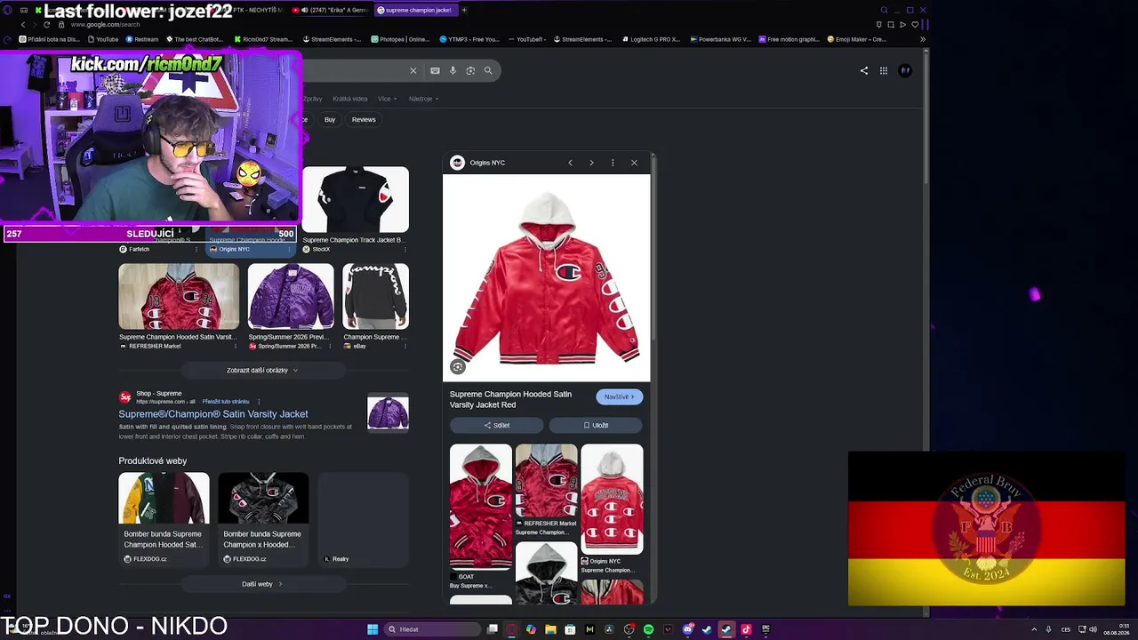Show more bookmarks in bookmarks bar

click(922, 39)
